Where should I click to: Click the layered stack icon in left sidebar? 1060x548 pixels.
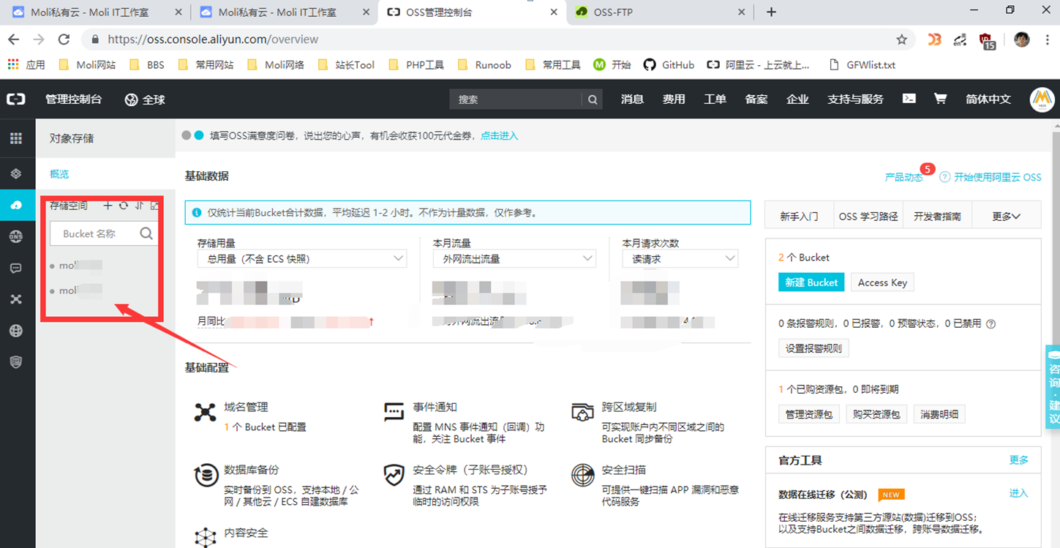tap(16, 174)
